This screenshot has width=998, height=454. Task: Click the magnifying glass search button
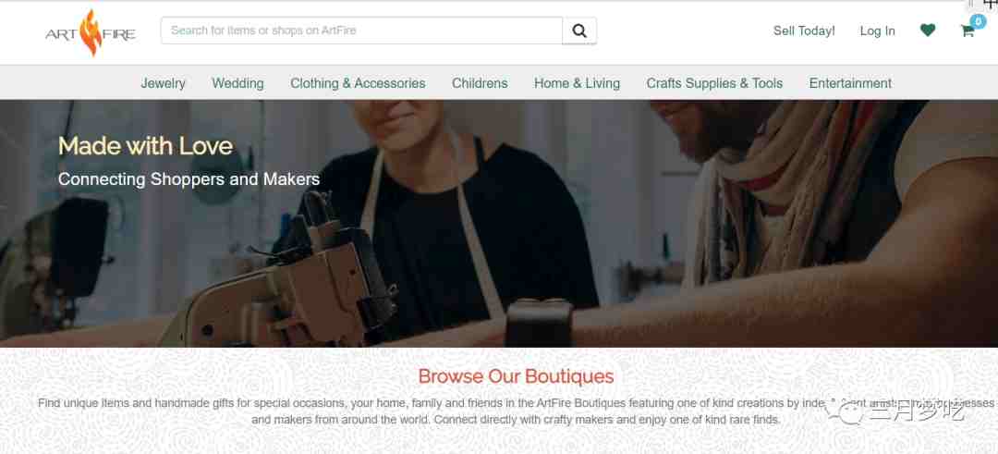coord(579,31)
